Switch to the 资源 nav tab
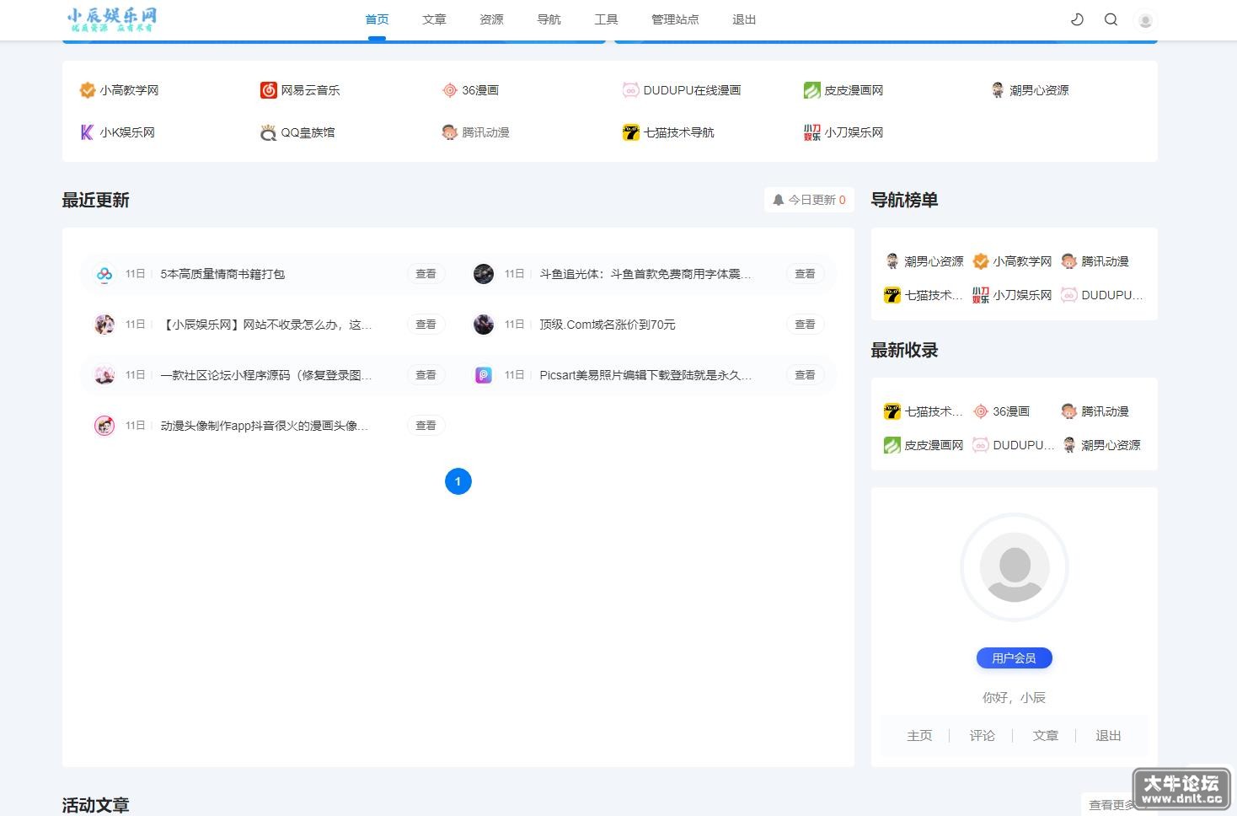Screen dimensions: 1237x816 (491, 19)
